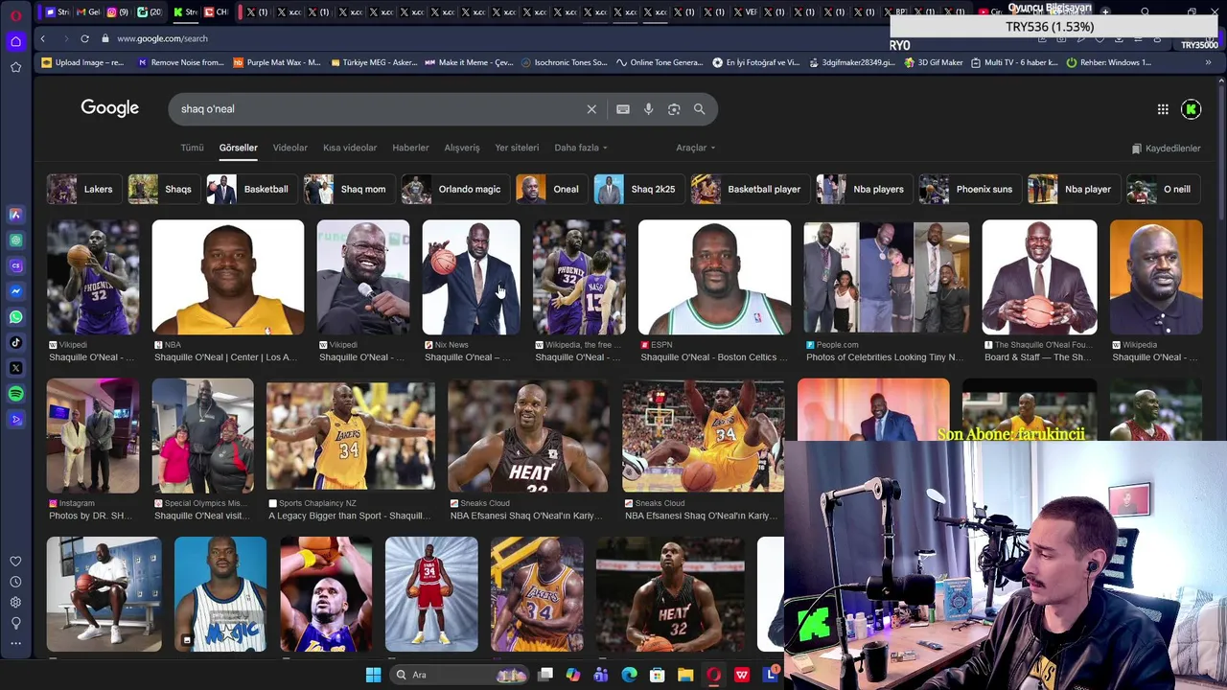Open 'Isochronic Tones So...' bookmark

click(565, 62)
